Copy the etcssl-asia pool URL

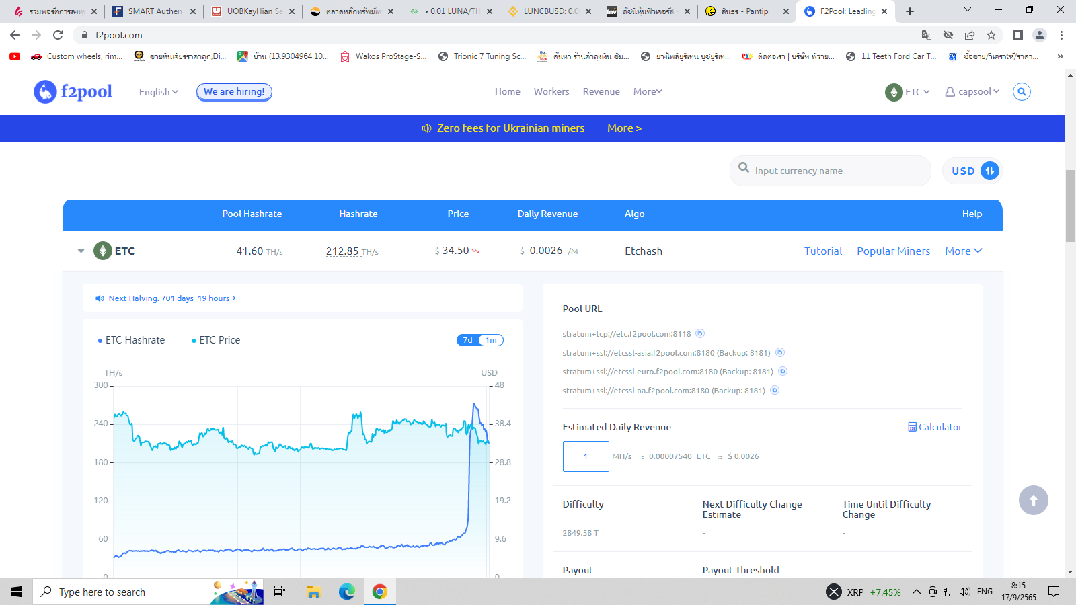pyautogui.click(x=780, y=352)
